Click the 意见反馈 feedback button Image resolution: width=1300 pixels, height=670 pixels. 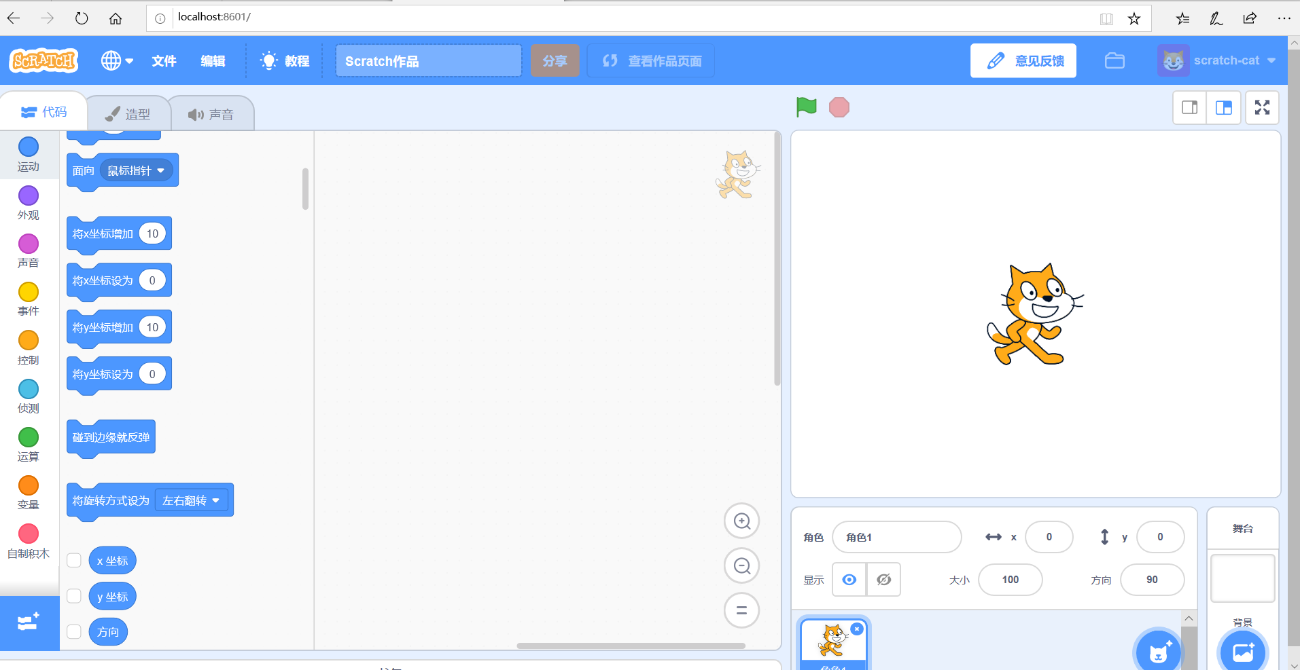click(x=1023, y=60)
